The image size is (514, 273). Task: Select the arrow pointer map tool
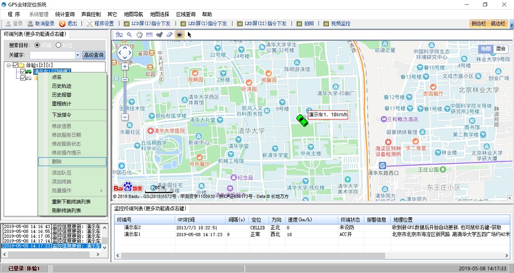tap(189, 35)
